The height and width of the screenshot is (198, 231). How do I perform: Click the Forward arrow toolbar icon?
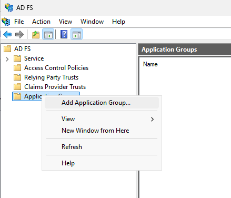click(19, 34)
